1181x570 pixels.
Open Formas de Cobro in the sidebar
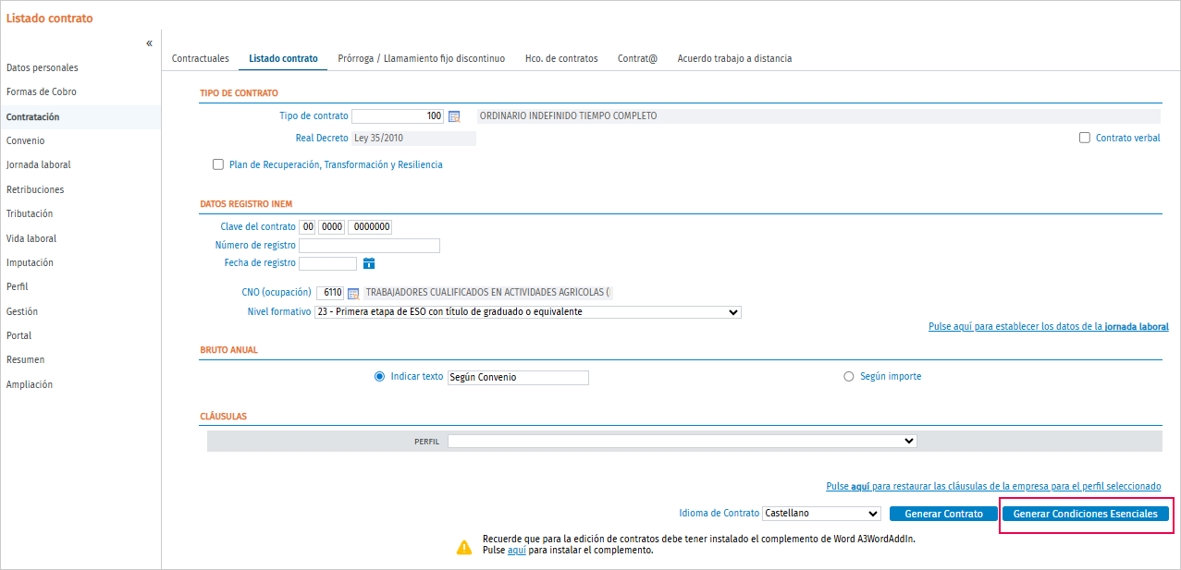[42, 92]
